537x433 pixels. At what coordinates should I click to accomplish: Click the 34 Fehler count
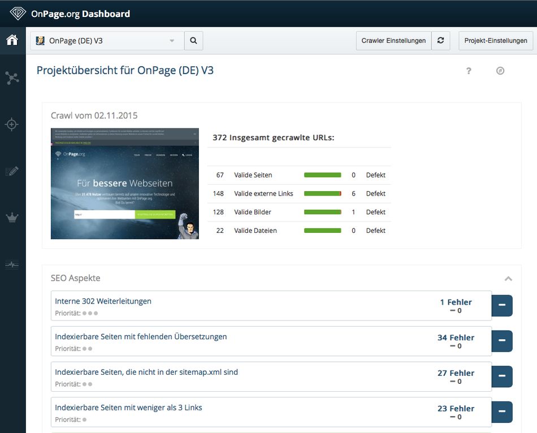click(456, 338)
